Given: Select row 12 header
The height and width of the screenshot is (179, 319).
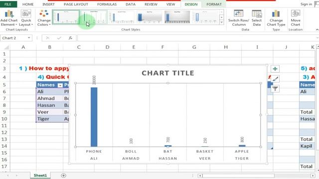Looking at the screenshot, I should pyautogui.click(x=4, y=132).
